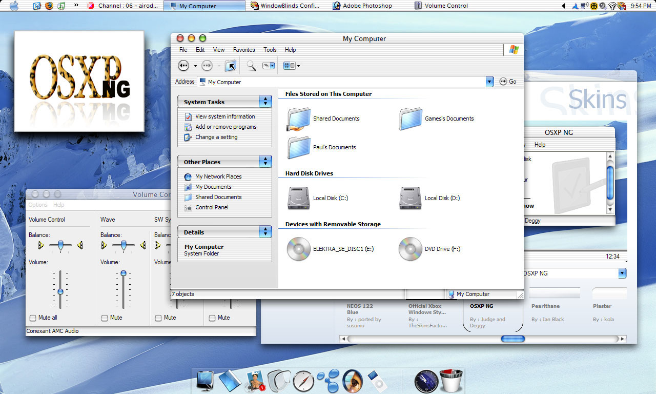Click the Apple logo start button
Image resolution: width=656 pixels, height=394 pixels.
click(14, 6)
